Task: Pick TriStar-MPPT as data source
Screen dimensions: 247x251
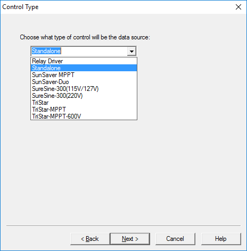Action: (x=84, y=110)
